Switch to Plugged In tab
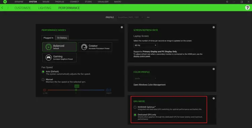The width and height of the screenshot is (252, 128). click(x=48, y=38)
